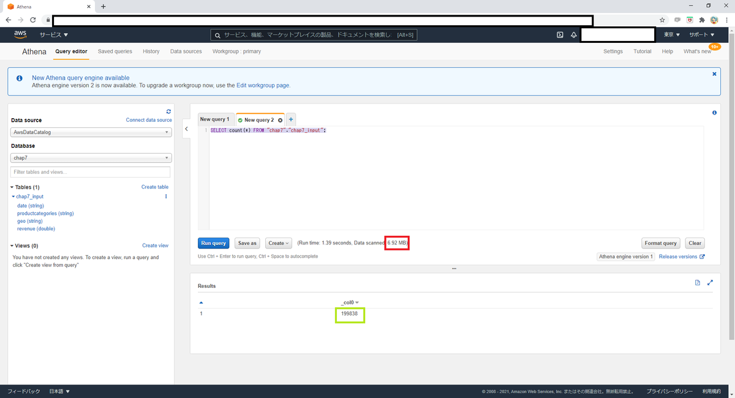Image resolution: width=735 pixels, height=398 pixels.
Task: Expand the results to full screen
Action: coord(710,283)
